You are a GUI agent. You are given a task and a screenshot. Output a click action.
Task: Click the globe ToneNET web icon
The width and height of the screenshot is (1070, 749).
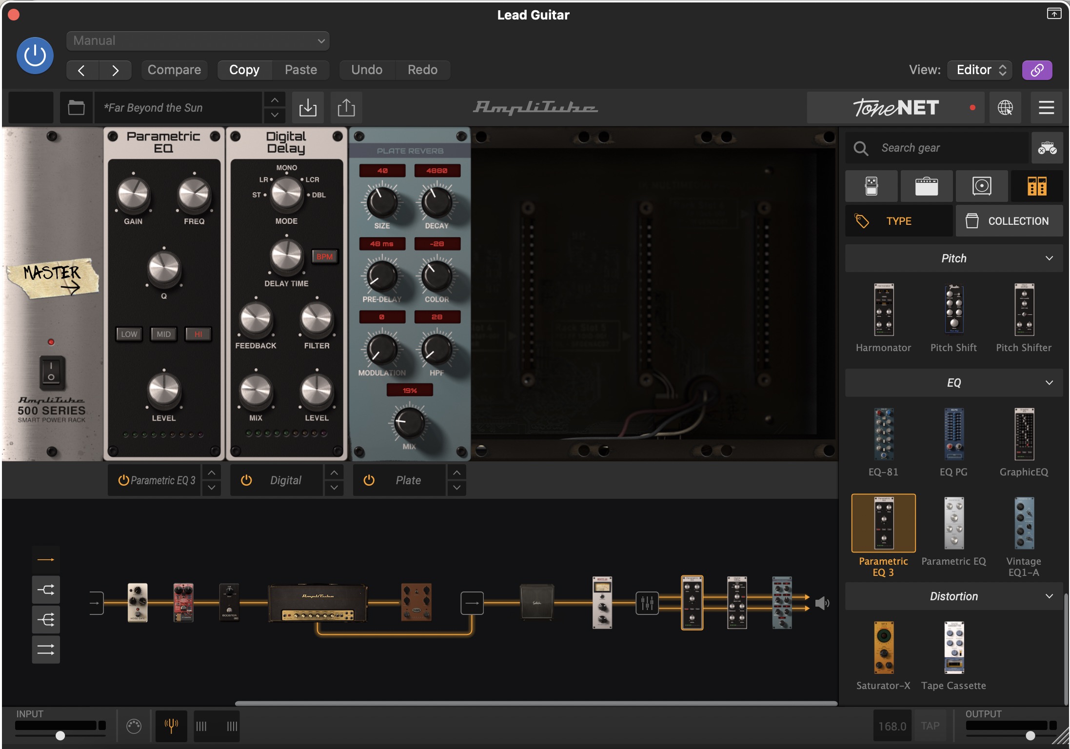point(1005,107)
